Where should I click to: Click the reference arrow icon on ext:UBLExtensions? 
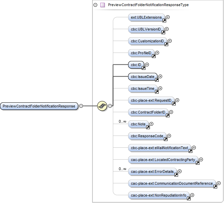163,21
